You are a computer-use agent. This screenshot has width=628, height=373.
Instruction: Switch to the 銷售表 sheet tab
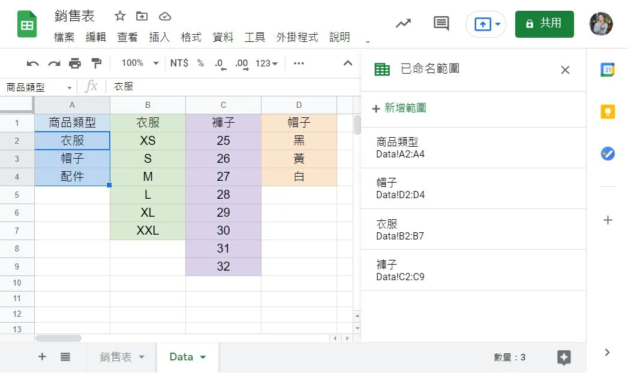[116, 357]
